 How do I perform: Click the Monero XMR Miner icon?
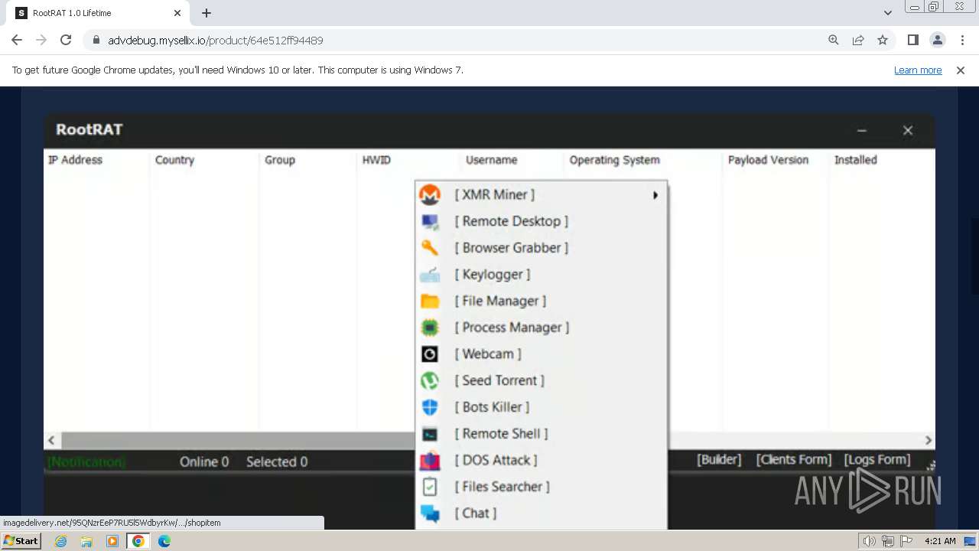[x=430, y=195]
